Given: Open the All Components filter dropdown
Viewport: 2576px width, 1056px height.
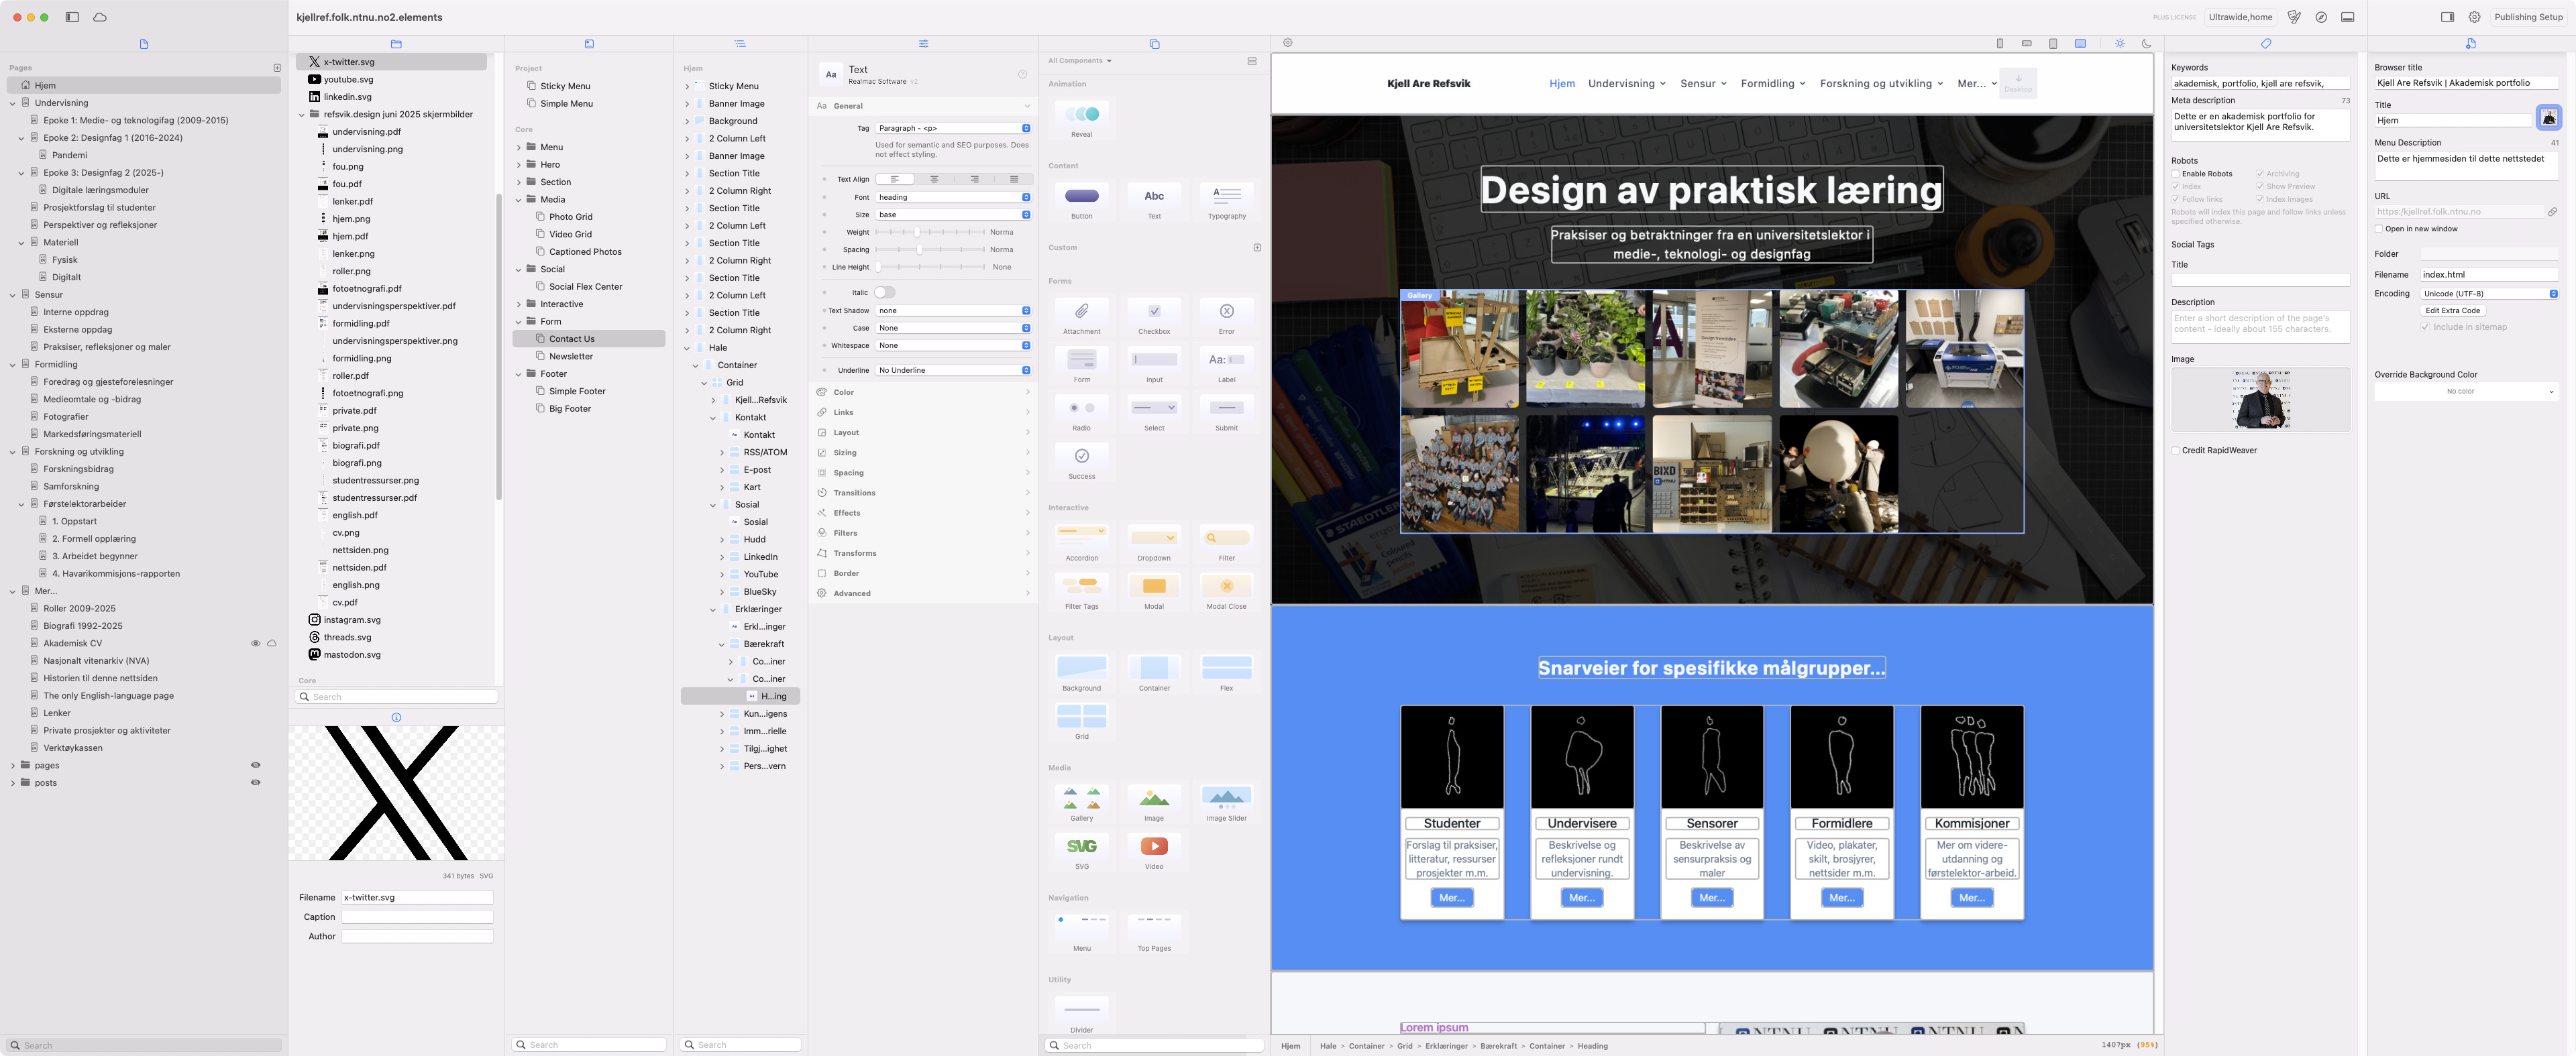Looking at the screenshot, I should (1080, 61).
